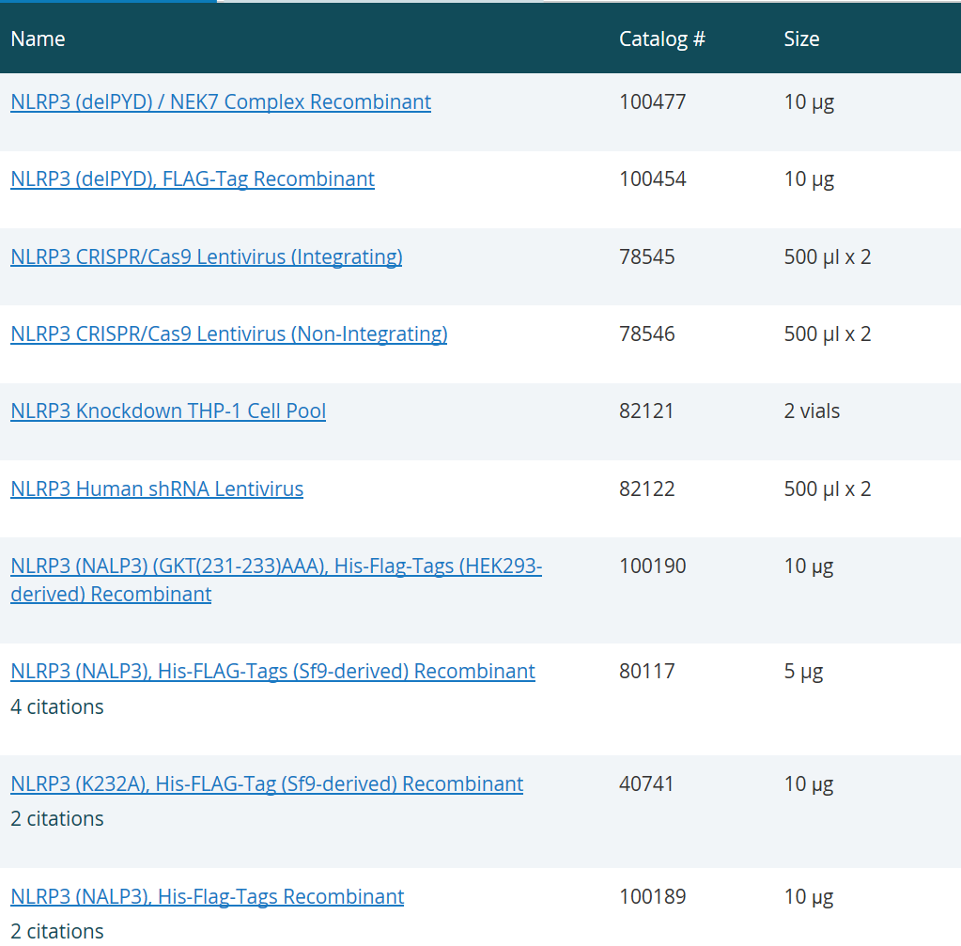Click catalog number 78546

[646, 333]
